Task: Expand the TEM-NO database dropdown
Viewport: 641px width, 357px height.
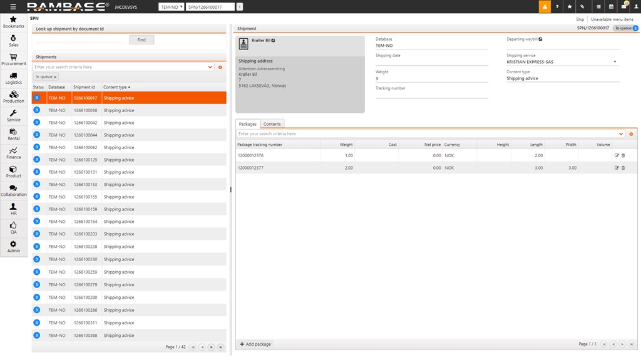Action: (172, 7)
